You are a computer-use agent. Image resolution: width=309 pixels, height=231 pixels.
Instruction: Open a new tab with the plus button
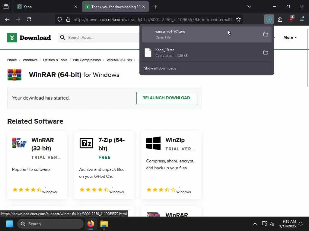pyautogui.click(x=155, y=7)
